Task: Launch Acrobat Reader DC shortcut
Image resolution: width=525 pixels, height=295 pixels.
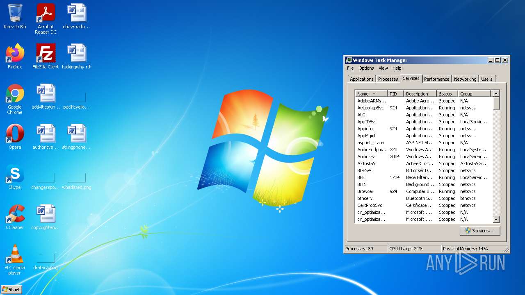Action: click(x=46, y=19)
